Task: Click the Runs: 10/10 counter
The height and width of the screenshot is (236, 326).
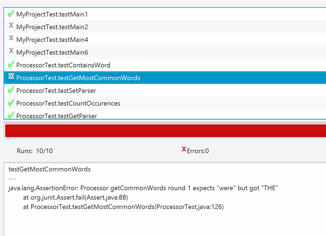Action: coord(35,151)
